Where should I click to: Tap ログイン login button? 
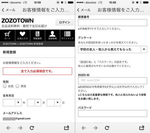tap(64, 22)
